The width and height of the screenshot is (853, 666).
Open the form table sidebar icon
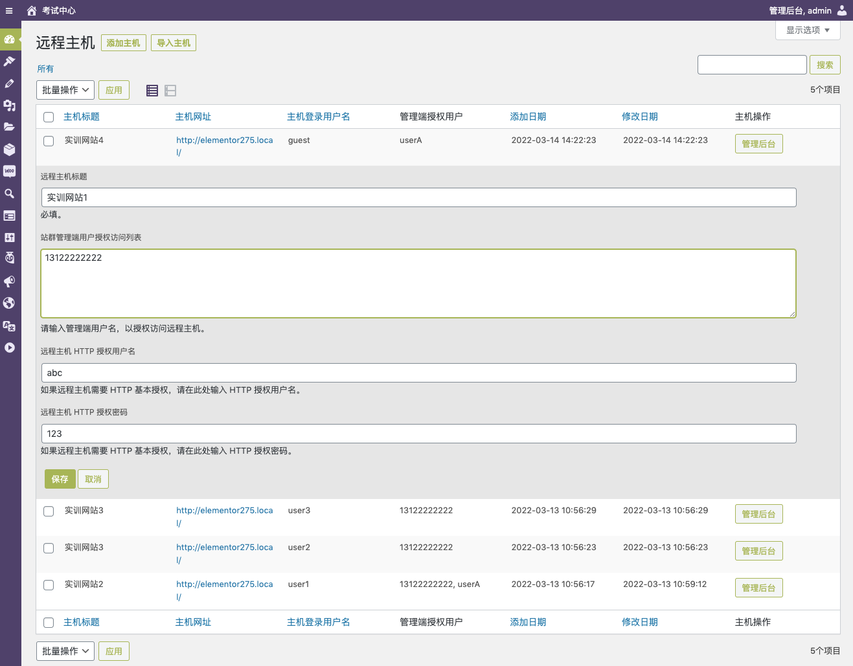(9, 216)
